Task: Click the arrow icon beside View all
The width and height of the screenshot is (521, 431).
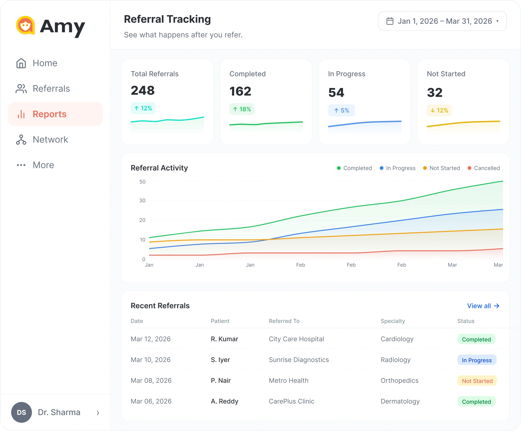Action: coord(497,306)
